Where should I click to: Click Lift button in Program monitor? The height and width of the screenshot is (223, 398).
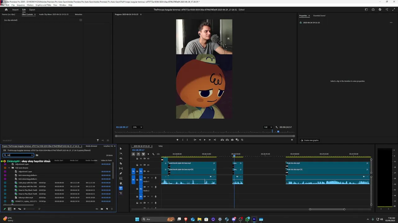222,140
